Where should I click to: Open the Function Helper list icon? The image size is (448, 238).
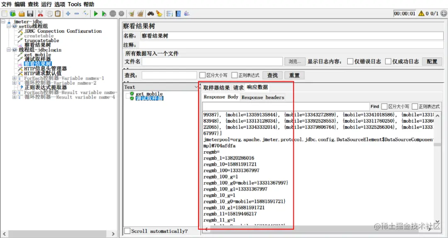coord(169,13)
